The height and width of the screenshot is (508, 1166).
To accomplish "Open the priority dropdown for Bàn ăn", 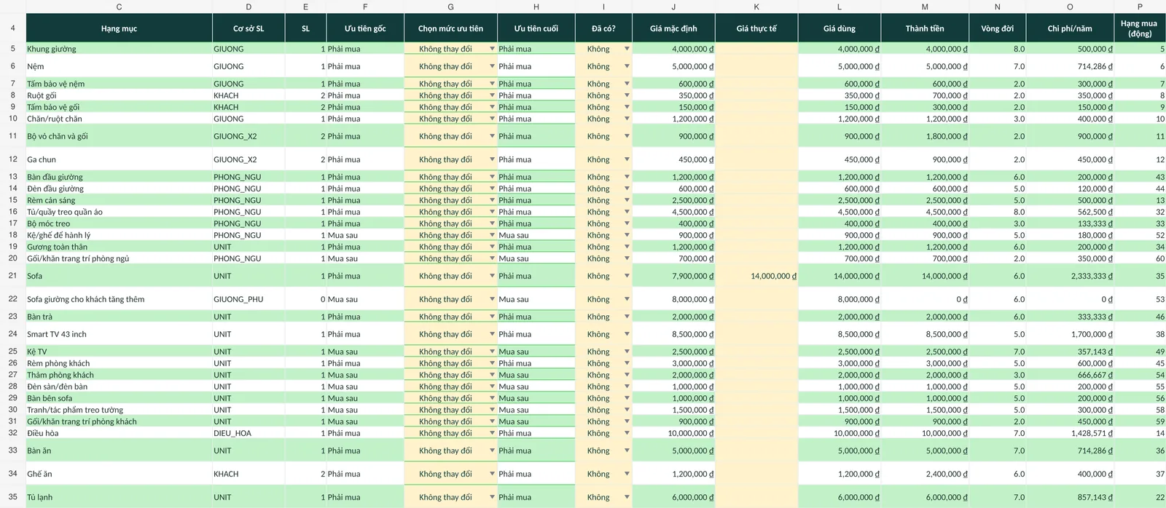I will coord(492,451).
